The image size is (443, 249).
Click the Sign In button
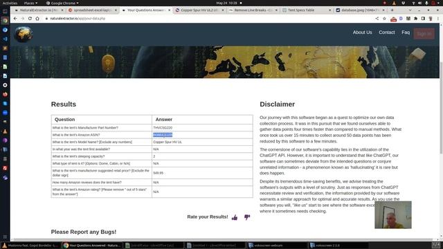click(424, 34)
